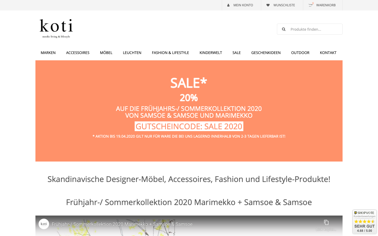The image size is (378, 236).
Task: Open the Leuchten menu
Action: pyautogui.click(x=132, y=53)
